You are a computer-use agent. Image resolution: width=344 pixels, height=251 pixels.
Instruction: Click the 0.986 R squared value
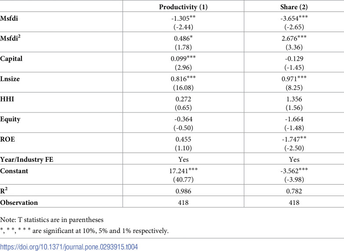click(183, 191)
